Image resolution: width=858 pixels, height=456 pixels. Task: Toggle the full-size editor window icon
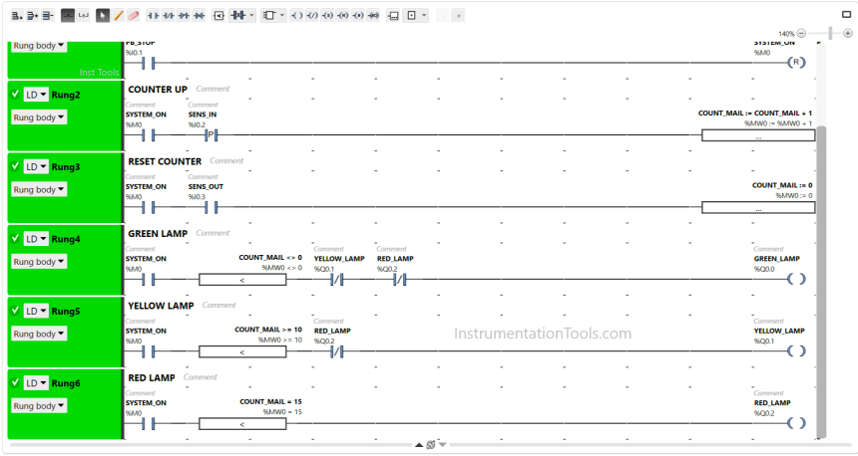point(846,15)
